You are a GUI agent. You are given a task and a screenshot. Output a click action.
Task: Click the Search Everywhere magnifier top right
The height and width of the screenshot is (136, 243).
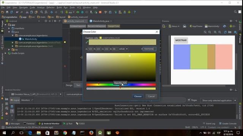(235, 12)
